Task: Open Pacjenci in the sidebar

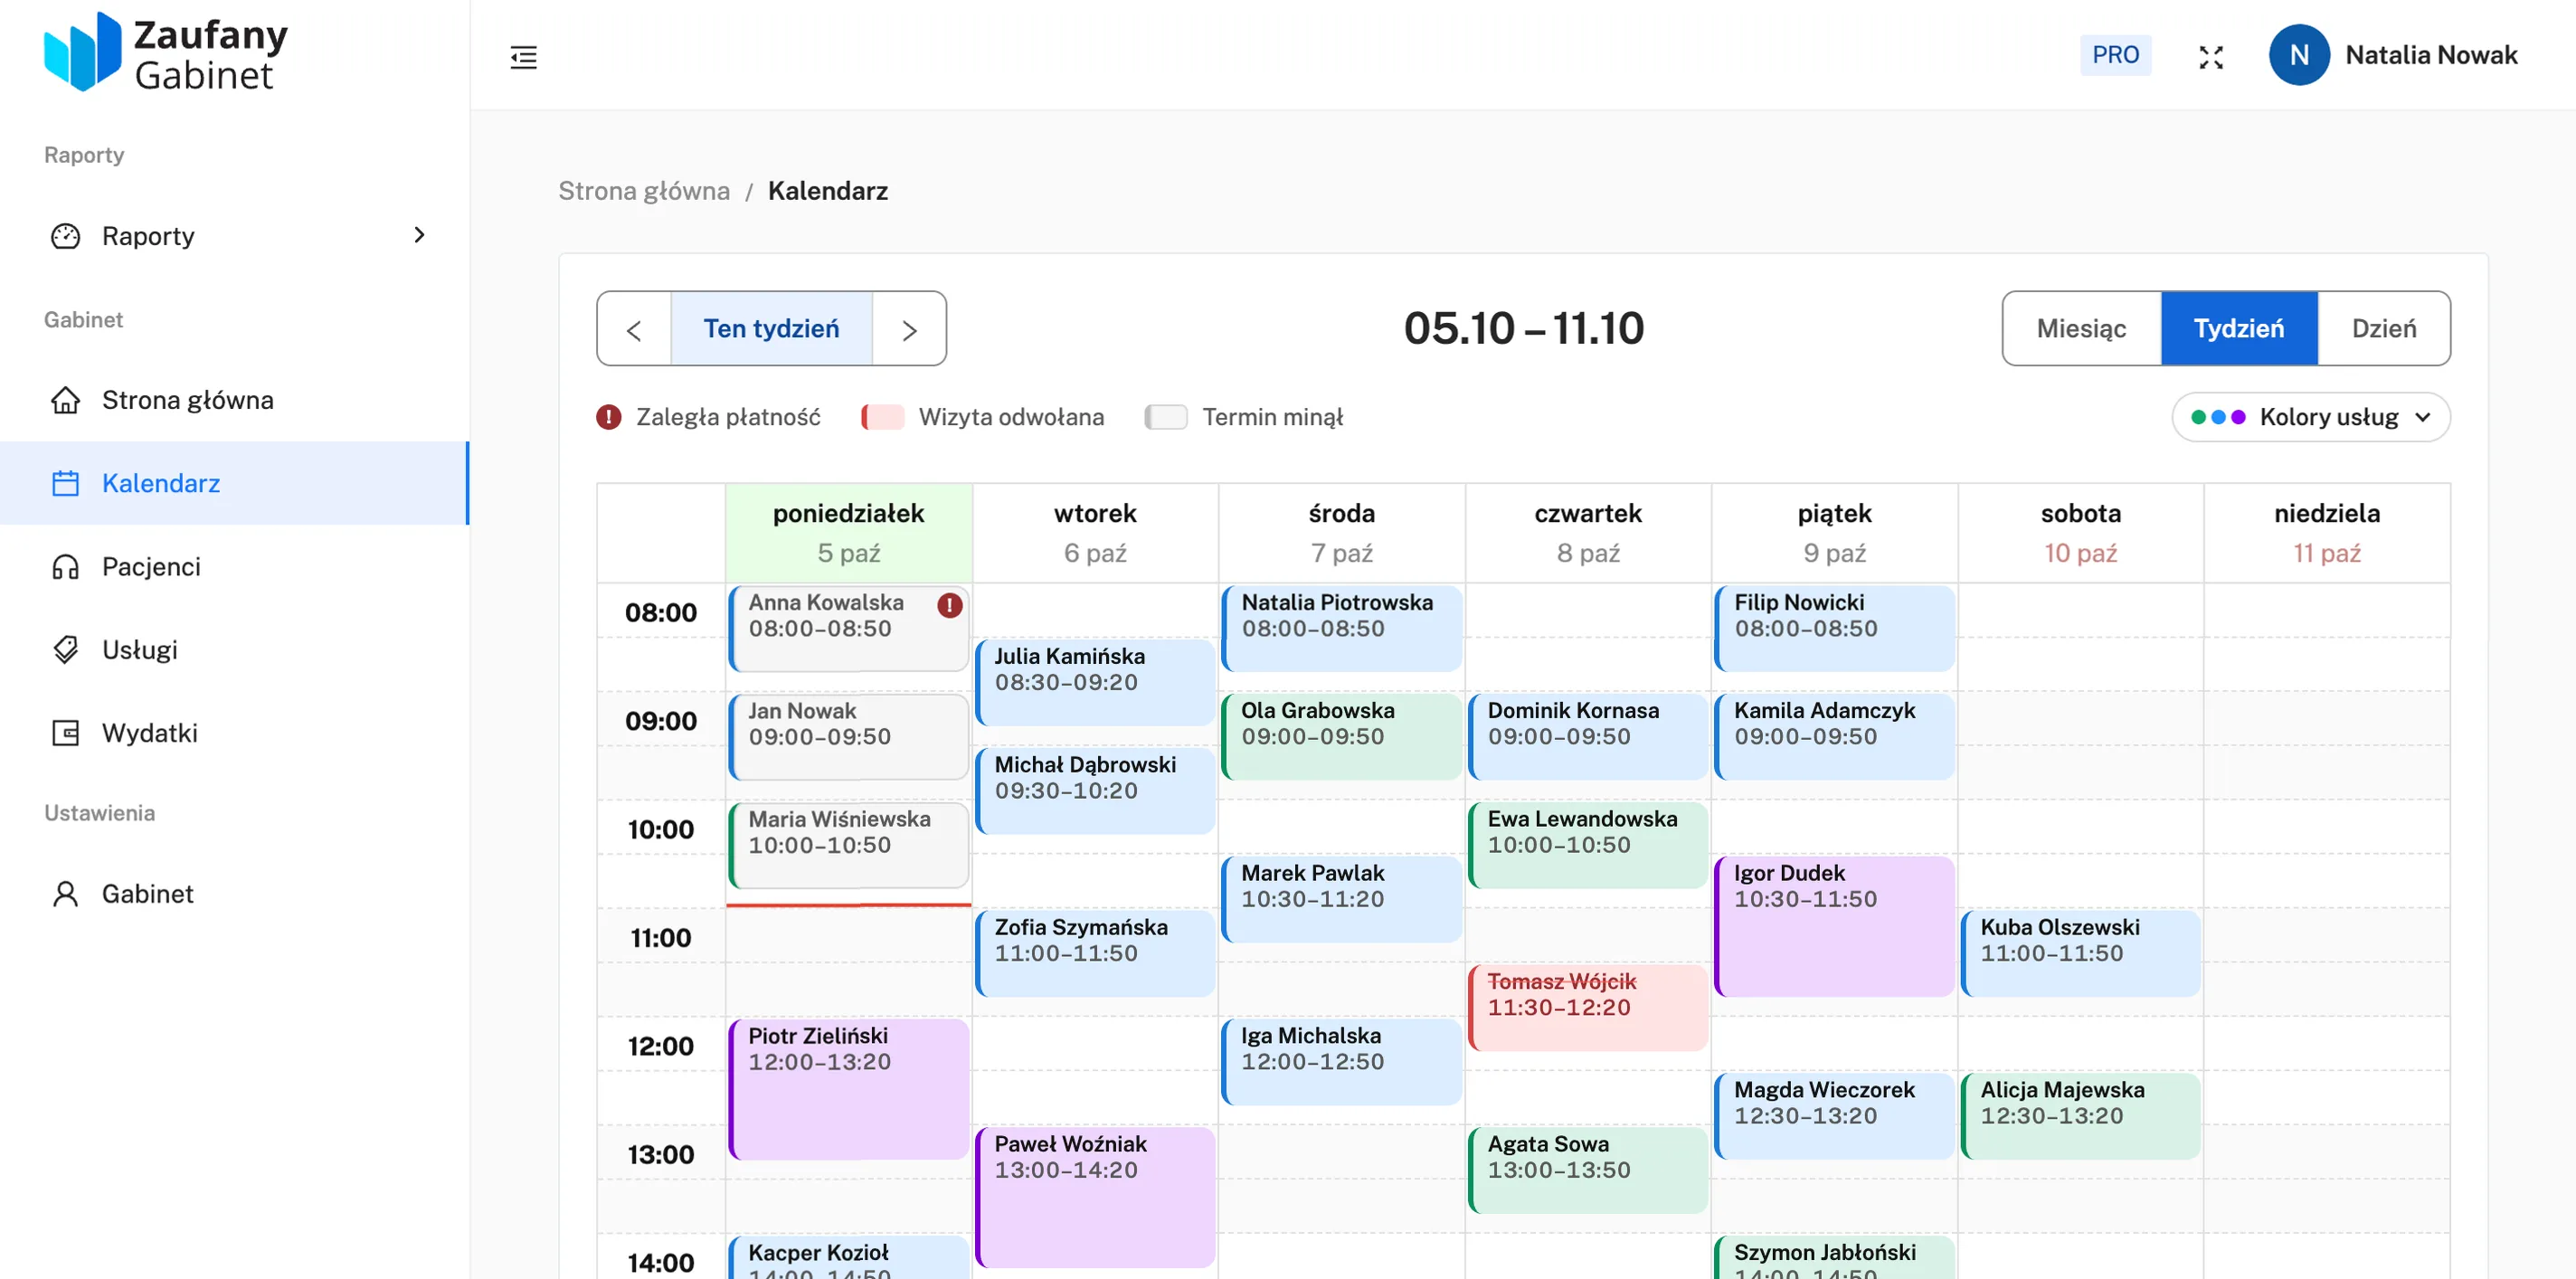Action: [234, 567]
